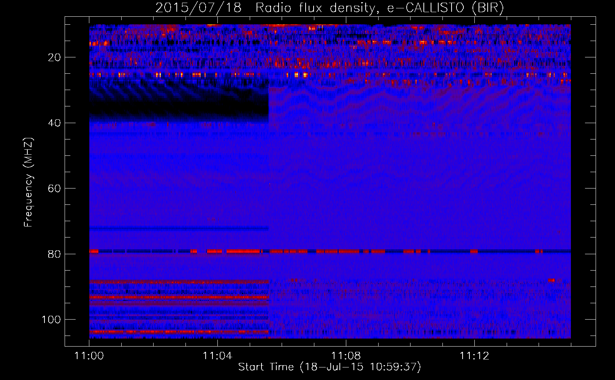Click the 100 frequency tick label
This screenshot has width=615, height=380.
(51, 320)
